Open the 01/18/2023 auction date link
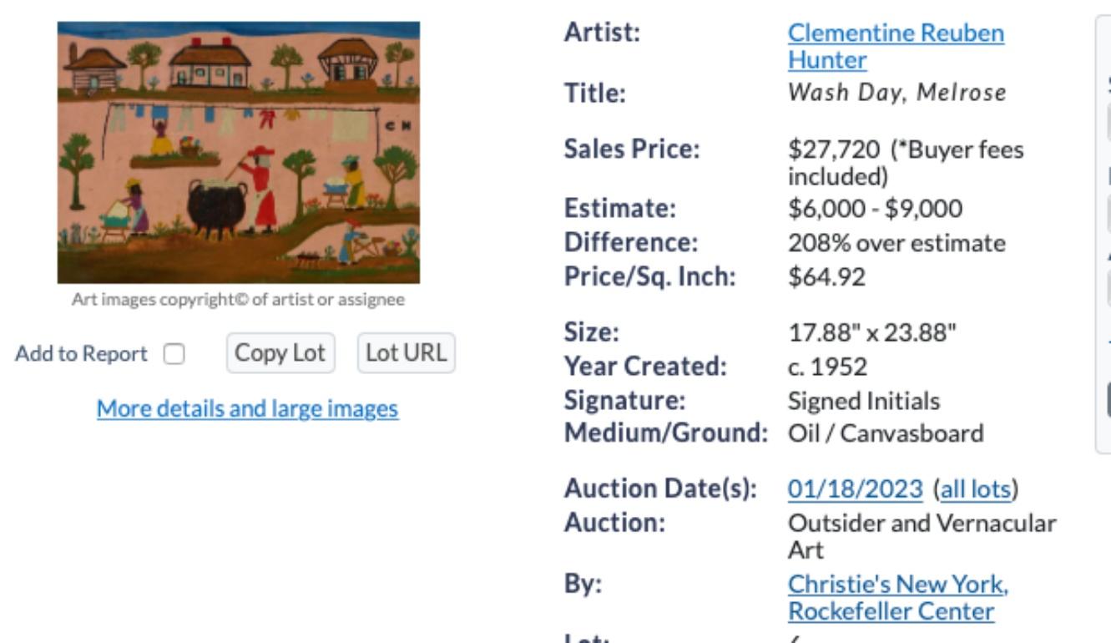This screenshot has height=643, width=1111. [856, 488]
